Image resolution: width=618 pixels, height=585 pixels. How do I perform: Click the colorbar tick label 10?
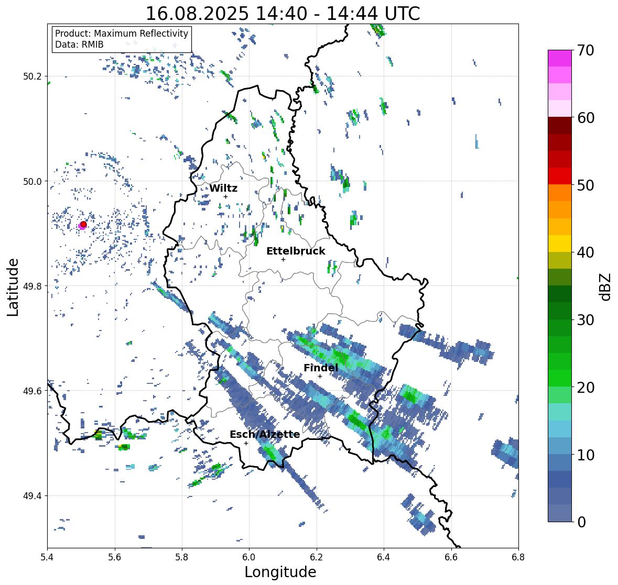pyautogui.click(x=586, y=455)
